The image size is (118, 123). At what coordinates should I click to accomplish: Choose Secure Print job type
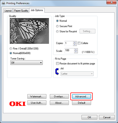pos(57,26)
